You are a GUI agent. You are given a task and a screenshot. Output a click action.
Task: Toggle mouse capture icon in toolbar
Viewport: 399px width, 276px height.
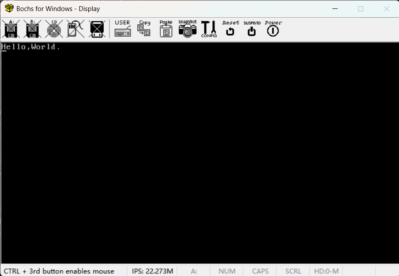click(x=75, y=29)
